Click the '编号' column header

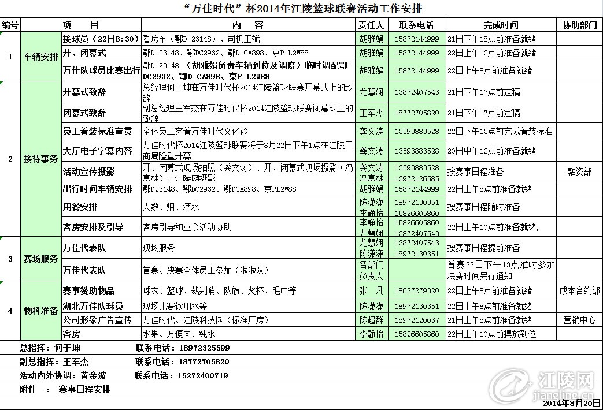tap(10, 25)
